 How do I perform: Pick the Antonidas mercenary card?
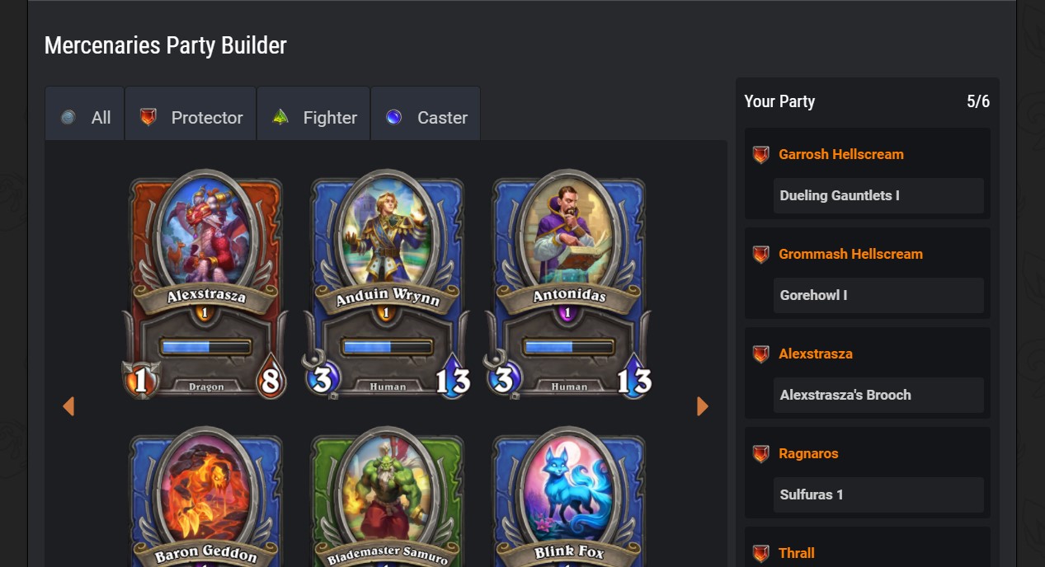pos(568,285)
